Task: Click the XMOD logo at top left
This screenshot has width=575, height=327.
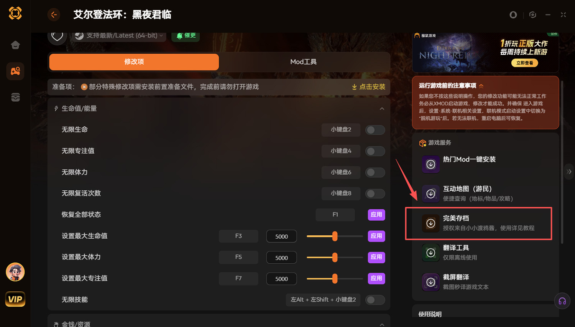Action: point(15,13)
